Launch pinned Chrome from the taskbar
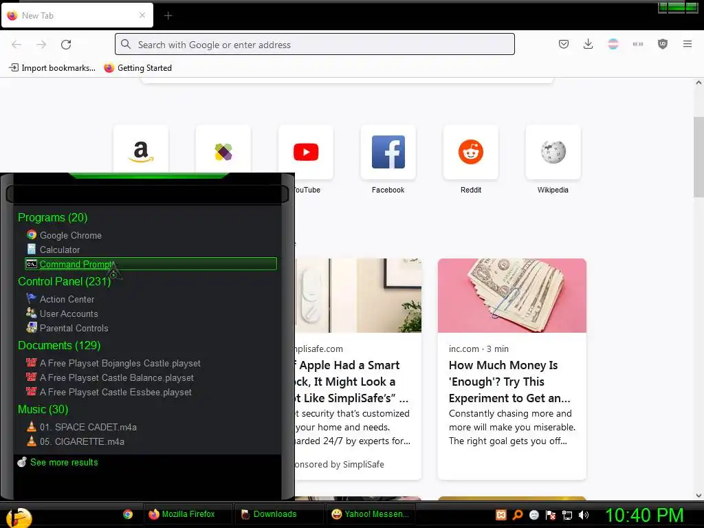 click(128, 514)
